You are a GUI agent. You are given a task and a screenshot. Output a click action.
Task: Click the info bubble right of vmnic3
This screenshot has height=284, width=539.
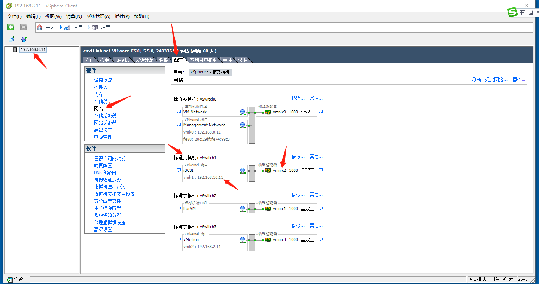[x=320, y=239]
